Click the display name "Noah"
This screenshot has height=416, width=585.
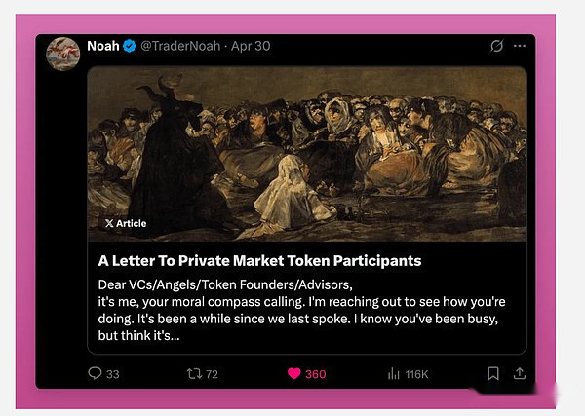[102, 46]
